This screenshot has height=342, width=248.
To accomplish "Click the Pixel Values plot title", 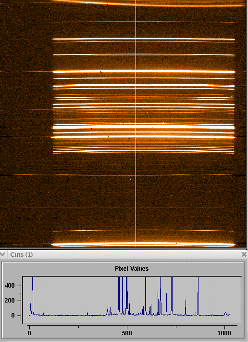I will [132, 268].
